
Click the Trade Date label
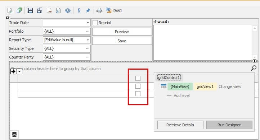(x=19, y=23)
